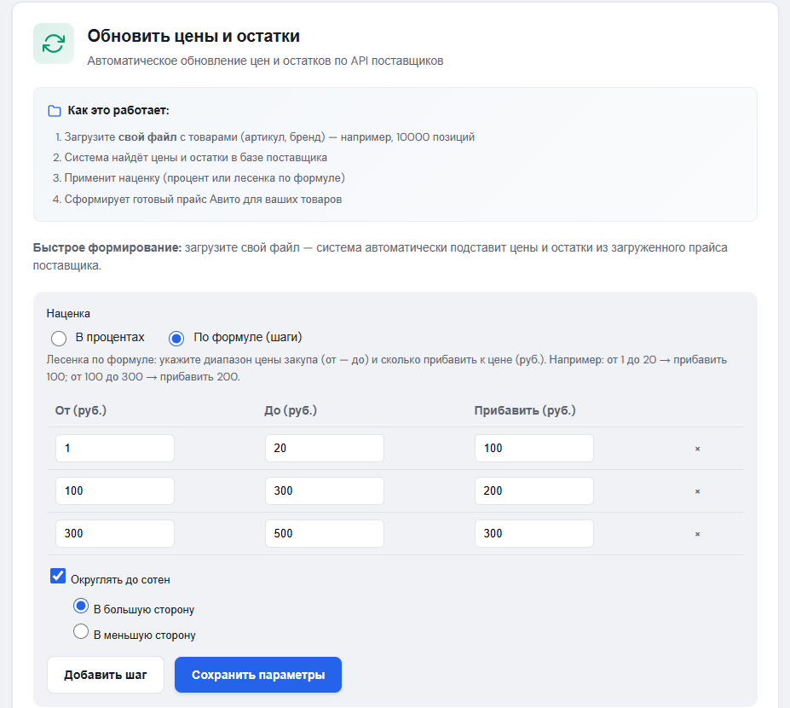Select the "В процентах" markup option
Screen dimensions: 790x708
tap(59, 338)
